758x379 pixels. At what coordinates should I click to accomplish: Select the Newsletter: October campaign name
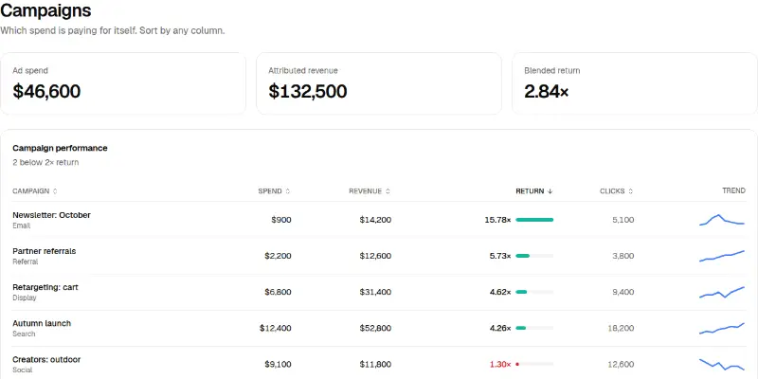tap(51, 215)
